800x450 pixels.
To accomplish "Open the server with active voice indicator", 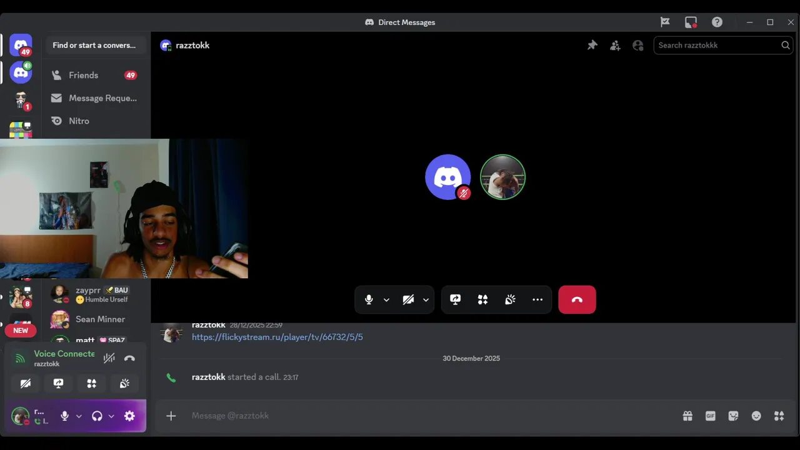I will click(x=21, y=72).
